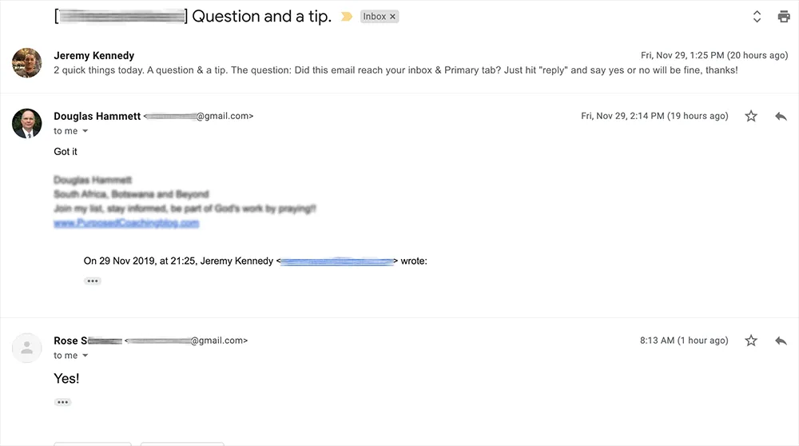Viewport: 799px width, 446px height.
Task: Click Douglas Hammett's profile photo
Action: pyautogui.click(x=27, y=123)
